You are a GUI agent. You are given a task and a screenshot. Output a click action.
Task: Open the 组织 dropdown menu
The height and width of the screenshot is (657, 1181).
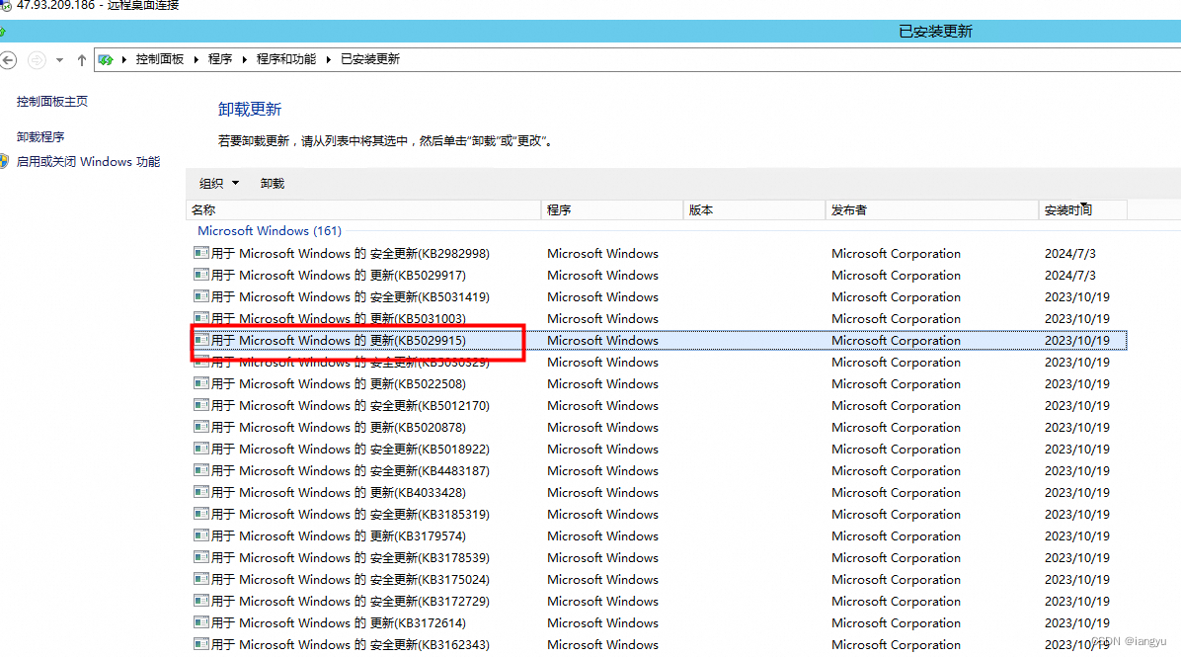(x=218, y=183)
